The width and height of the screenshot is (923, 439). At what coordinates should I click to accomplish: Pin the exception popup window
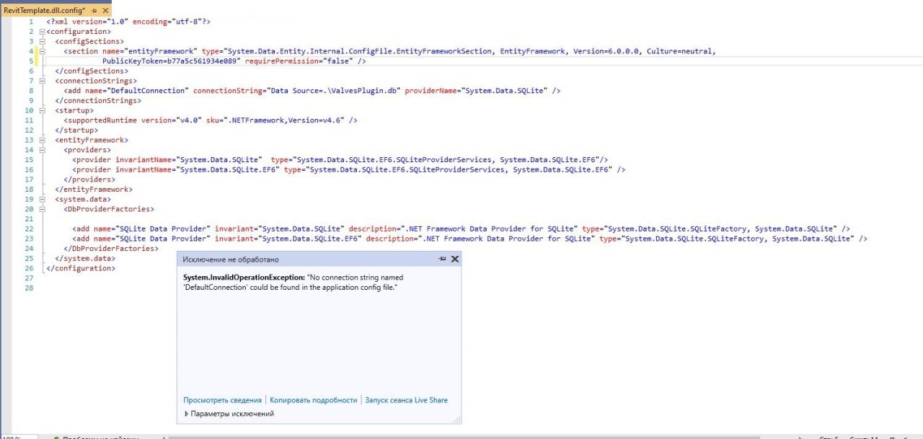(x=442, y=259)
